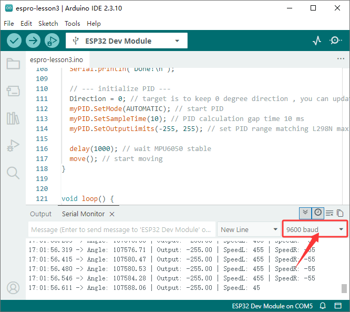Open the Sketchbook folder sidebar icon
Screen dimensions: 350x312
13,64
